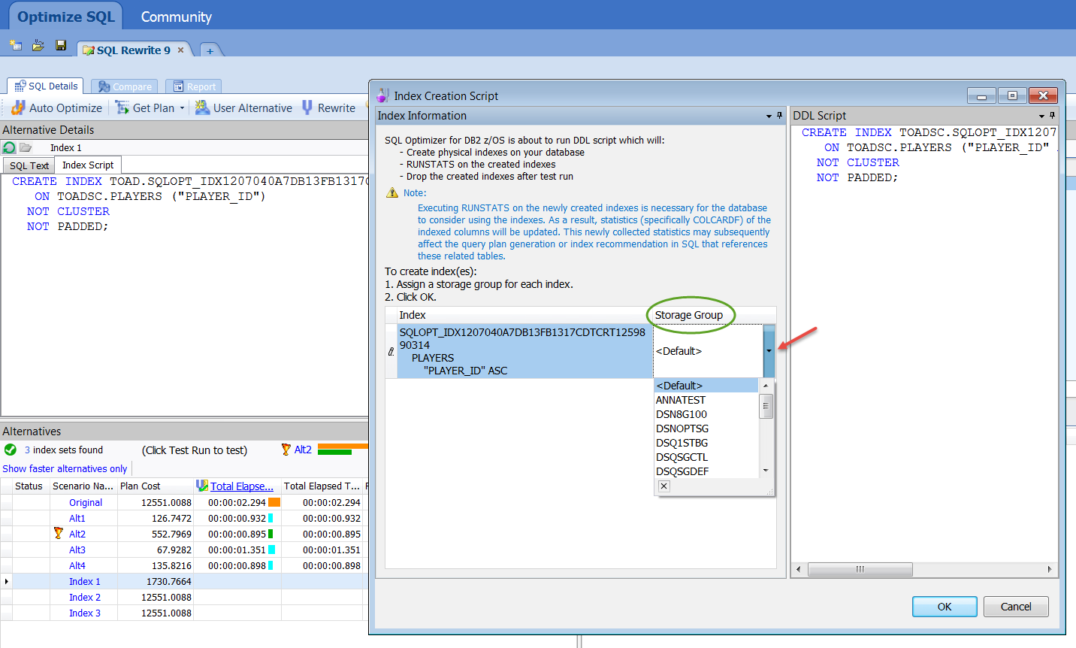Click the Rewrite toolbar button

tap(328, 108)
